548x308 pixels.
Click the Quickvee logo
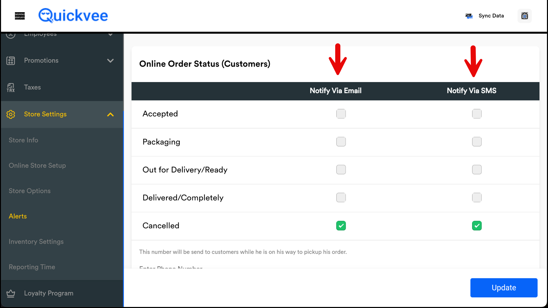(73, 15)
